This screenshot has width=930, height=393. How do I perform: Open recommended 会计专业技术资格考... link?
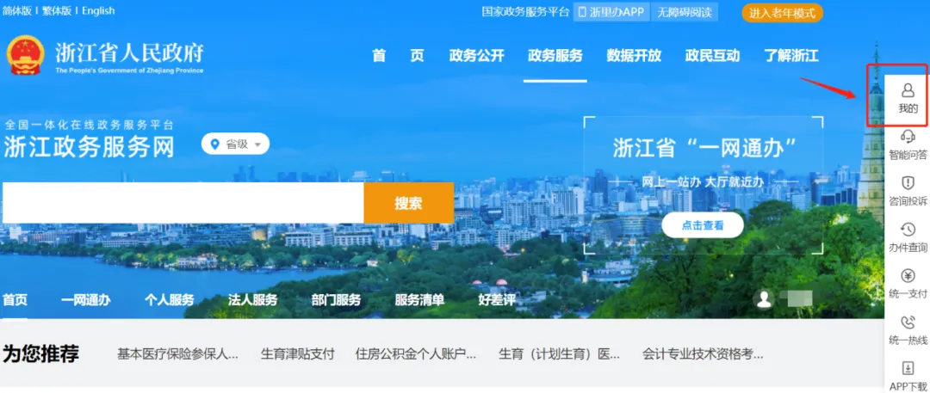[x=703, y=354]
